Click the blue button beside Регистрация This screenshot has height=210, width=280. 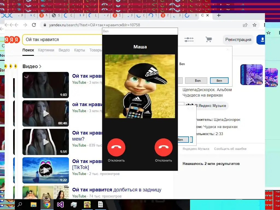(x=261, y=39)
